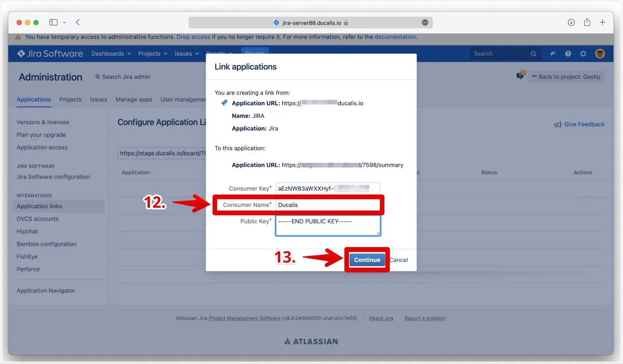The height and width of the screenshot is (364, 623).
Task: Click the feedback megaphone icon in header
Action: point(553,54)
